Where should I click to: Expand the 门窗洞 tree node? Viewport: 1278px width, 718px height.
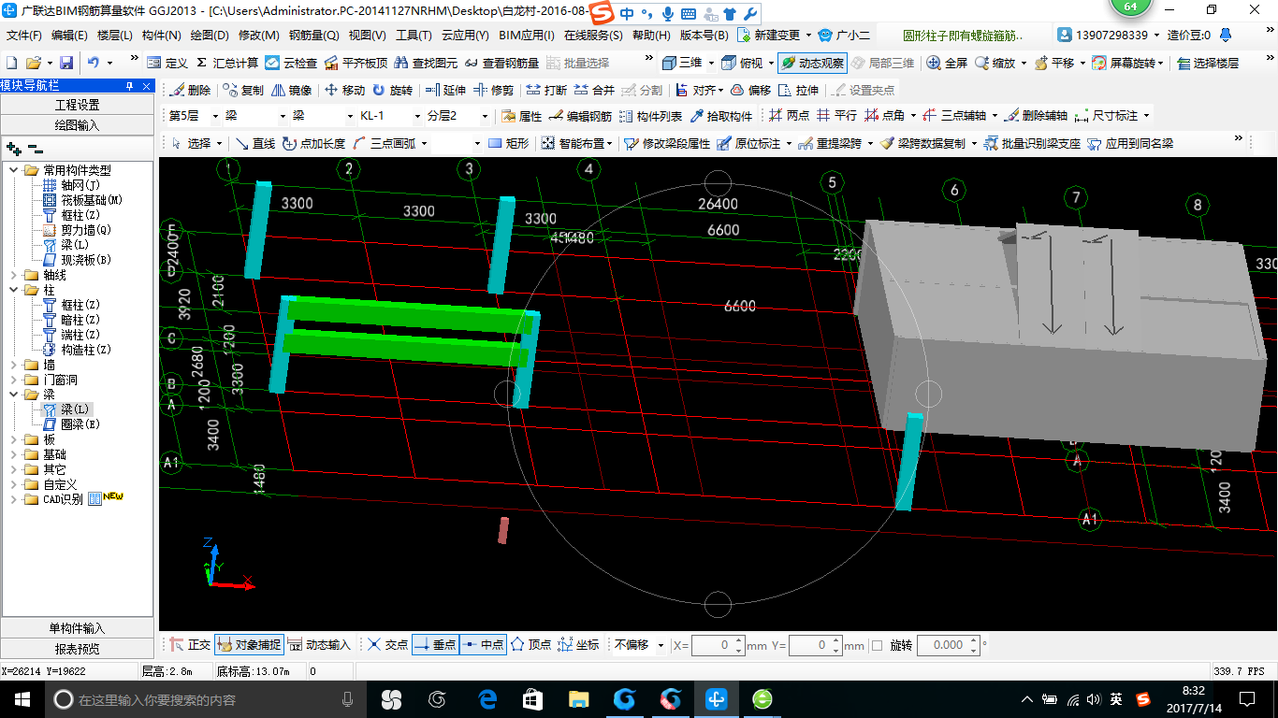coord(14,380)
